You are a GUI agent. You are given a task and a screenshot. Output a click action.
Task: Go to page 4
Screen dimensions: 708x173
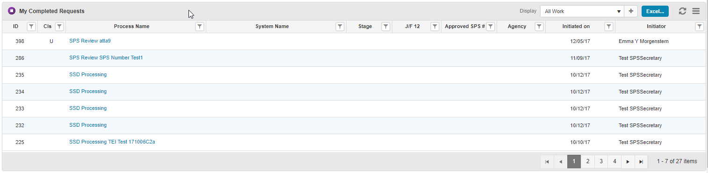tap(614, 161)
